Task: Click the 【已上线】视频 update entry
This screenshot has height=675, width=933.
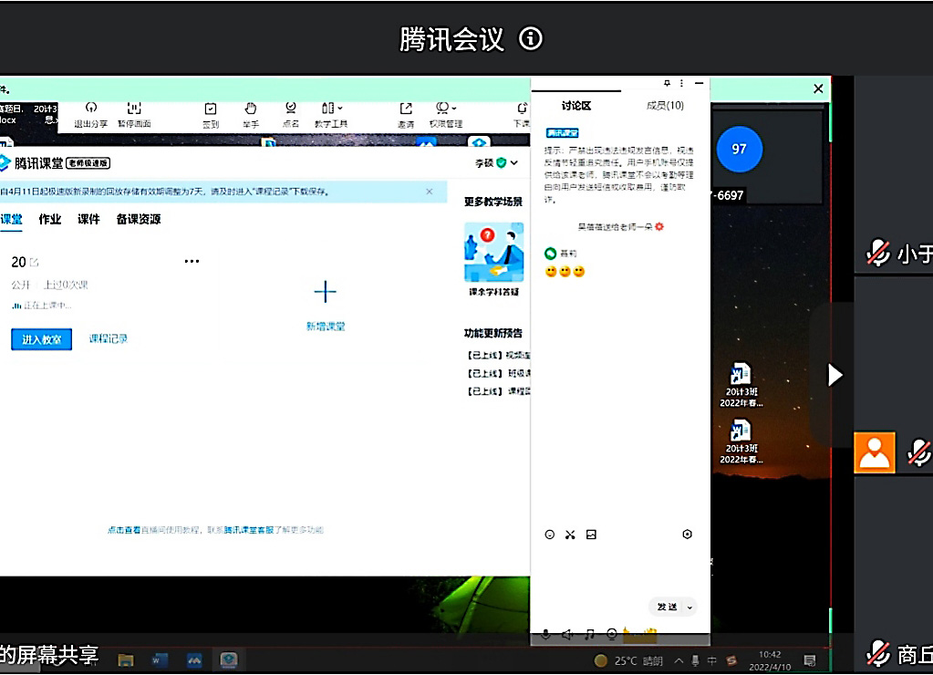Action: pyautogui.click(x=498, y=355)
